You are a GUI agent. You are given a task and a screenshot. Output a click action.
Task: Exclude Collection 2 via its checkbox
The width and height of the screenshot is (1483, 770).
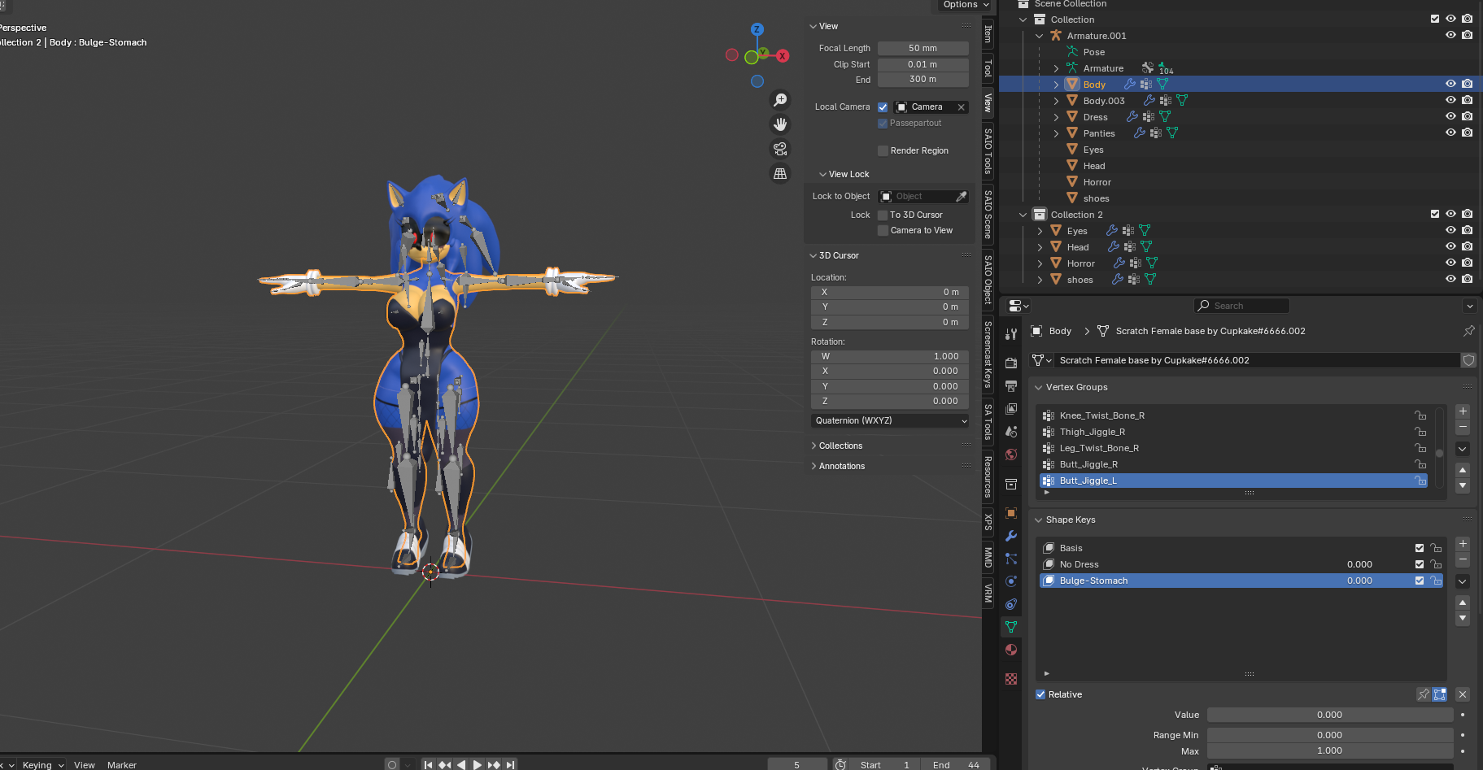tap(1435, 214)
